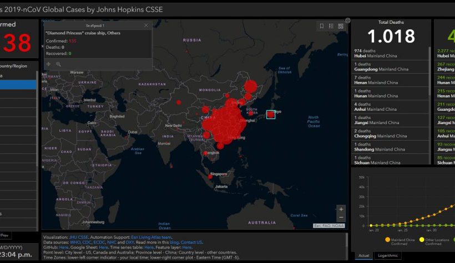Viewport: 455px width, 263px height.
Task: Open the Feature layer Here link
Action: click(x=187, y=247)
